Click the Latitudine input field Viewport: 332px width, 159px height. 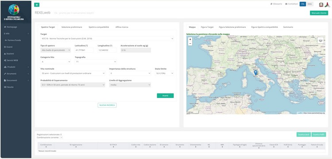[84, 50]
